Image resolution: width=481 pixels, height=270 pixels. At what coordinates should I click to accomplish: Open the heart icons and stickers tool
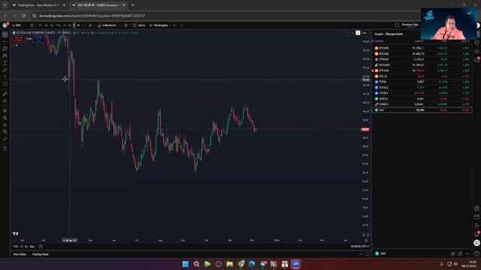pyautogui.click(x=5, y=84)
